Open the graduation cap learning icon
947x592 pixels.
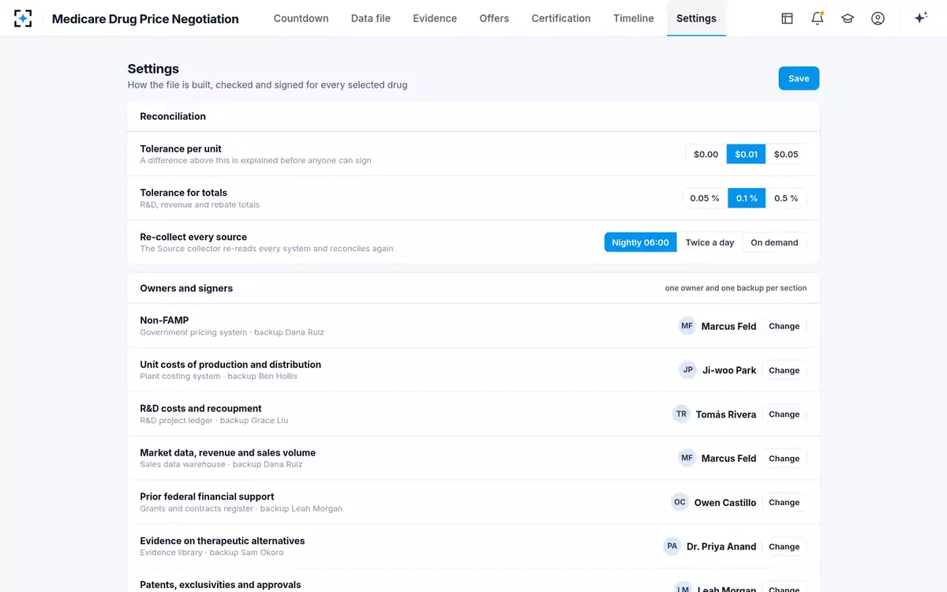(x=848, y=18)
